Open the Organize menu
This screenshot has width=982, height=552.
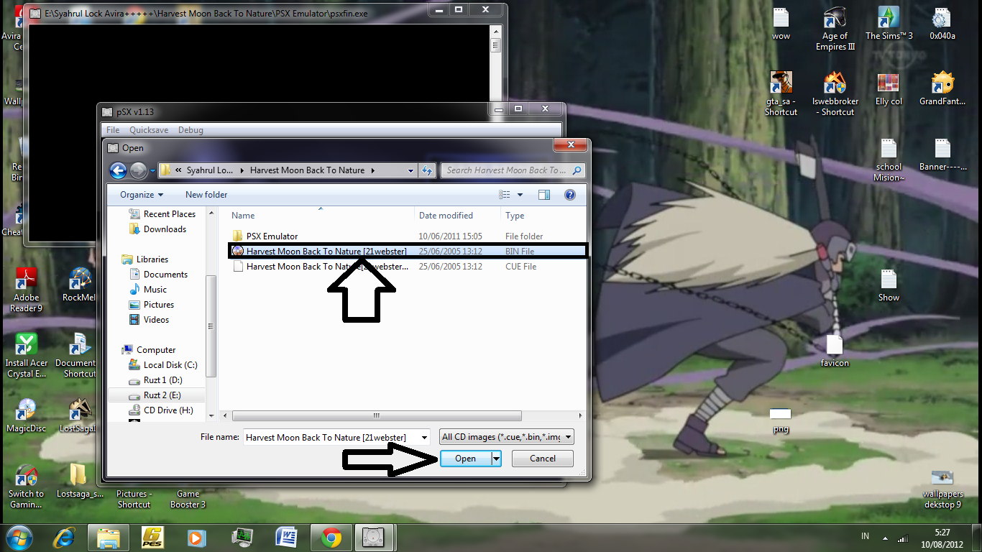(142, 195)
